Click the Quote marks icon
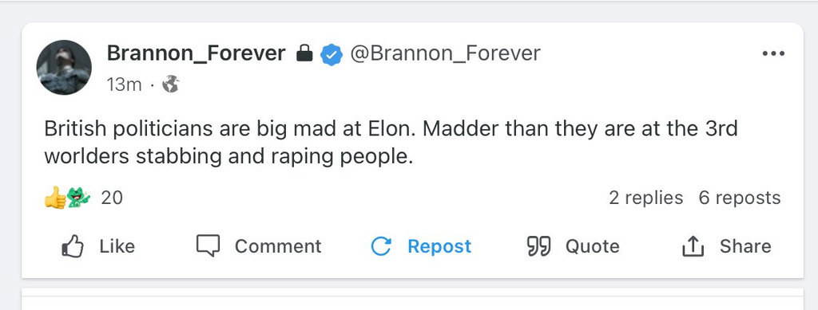 coord(539,246)
